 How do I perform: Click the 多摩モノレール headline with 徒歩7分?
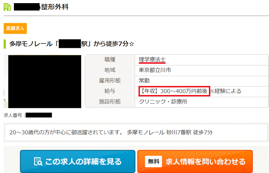point(72,44)
